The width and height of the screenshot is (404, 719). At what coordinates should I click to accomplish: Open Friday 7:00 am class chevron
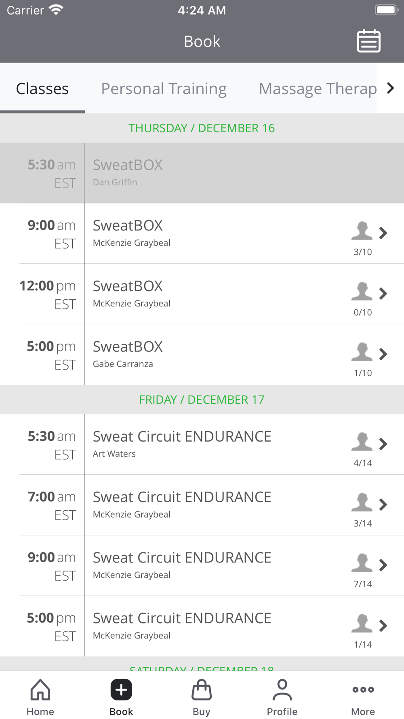pos(383,505)
